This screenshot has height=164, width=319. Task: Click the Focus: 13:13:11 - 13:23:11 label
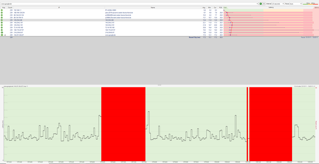[309, 38]
